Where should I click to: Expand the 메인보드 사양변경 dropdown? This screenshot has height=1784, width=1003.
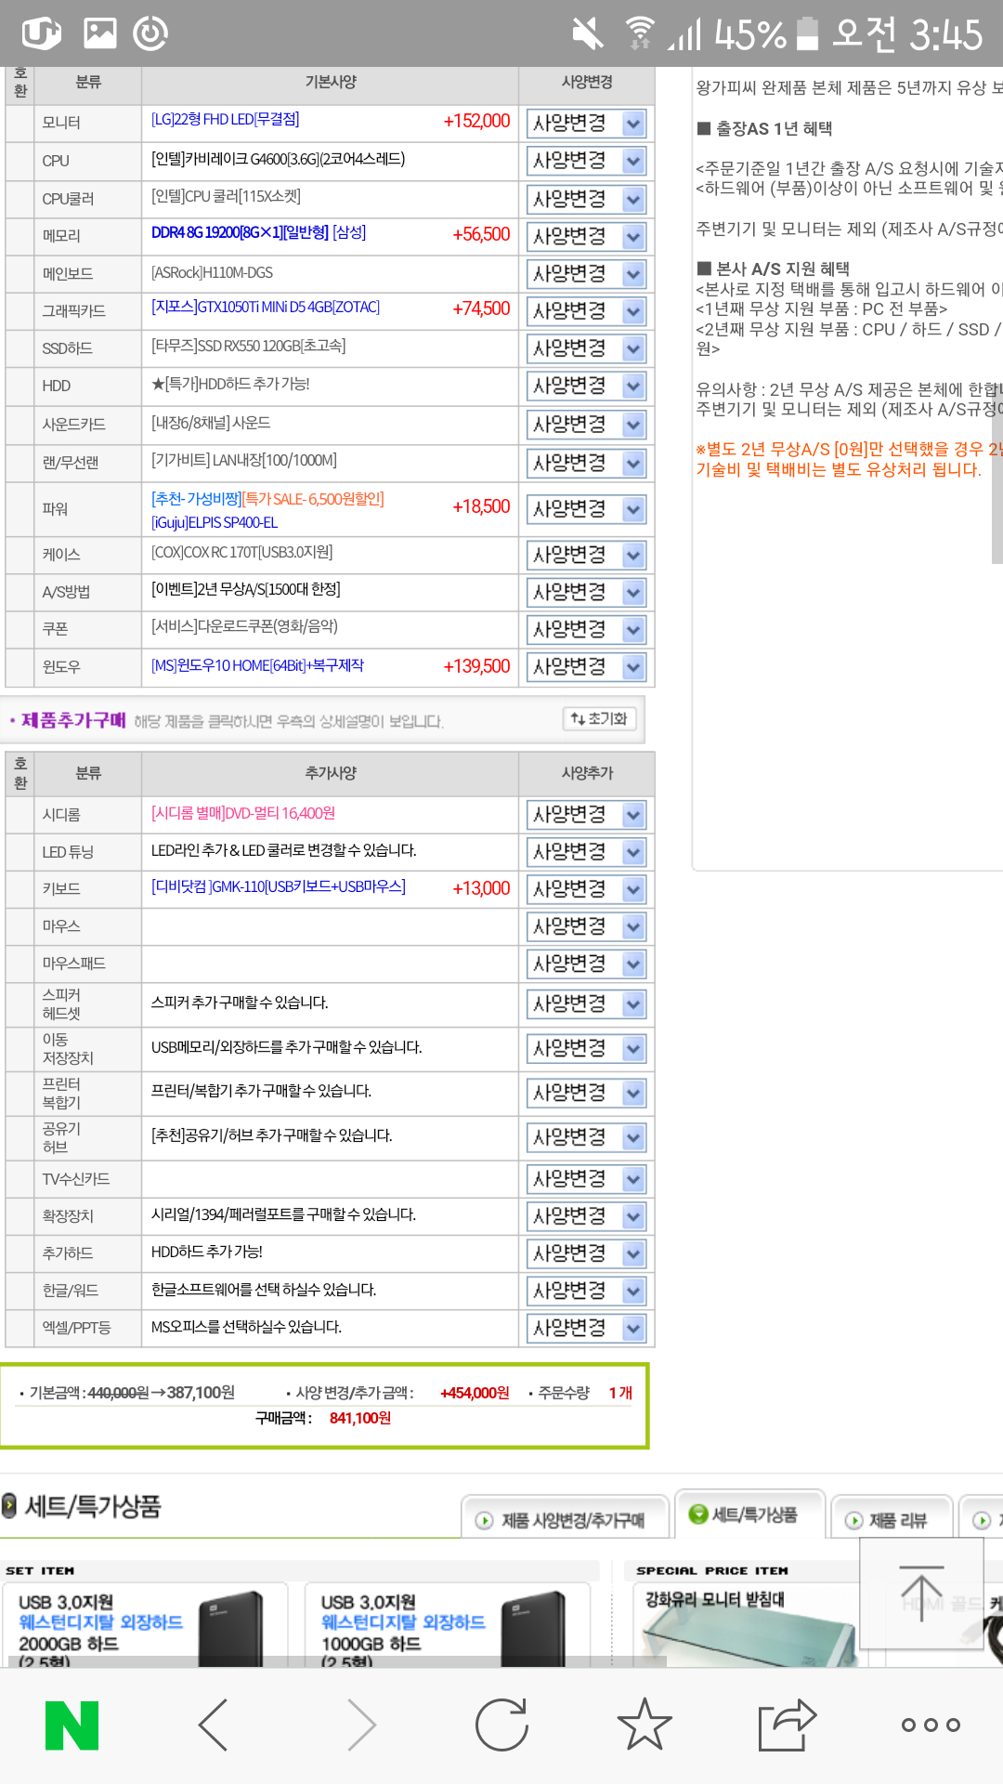point(586,274)
